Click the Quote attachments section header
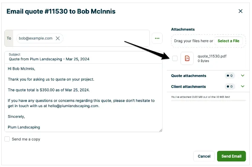The height and width of the screenshot is (167, 252). click(189, 76)
